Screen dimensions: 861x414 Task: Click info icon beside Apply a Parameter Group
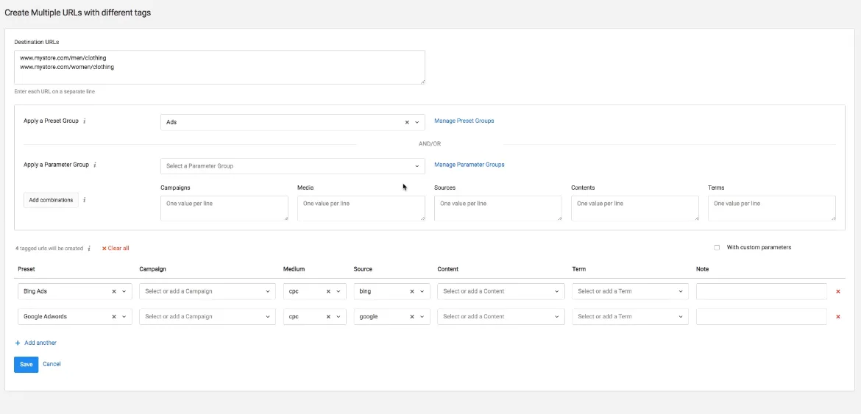95,165
